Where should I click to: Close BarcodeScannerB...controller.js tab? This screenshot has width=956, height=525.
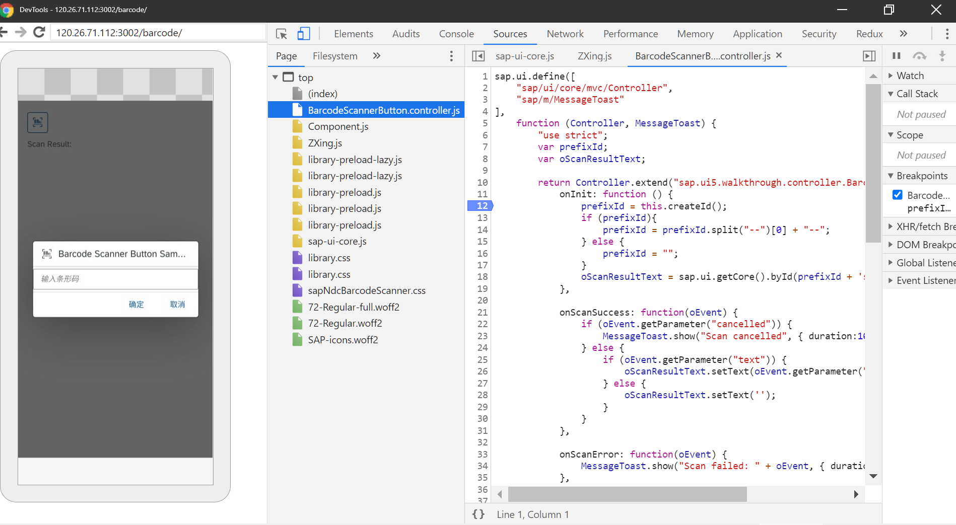779,55
